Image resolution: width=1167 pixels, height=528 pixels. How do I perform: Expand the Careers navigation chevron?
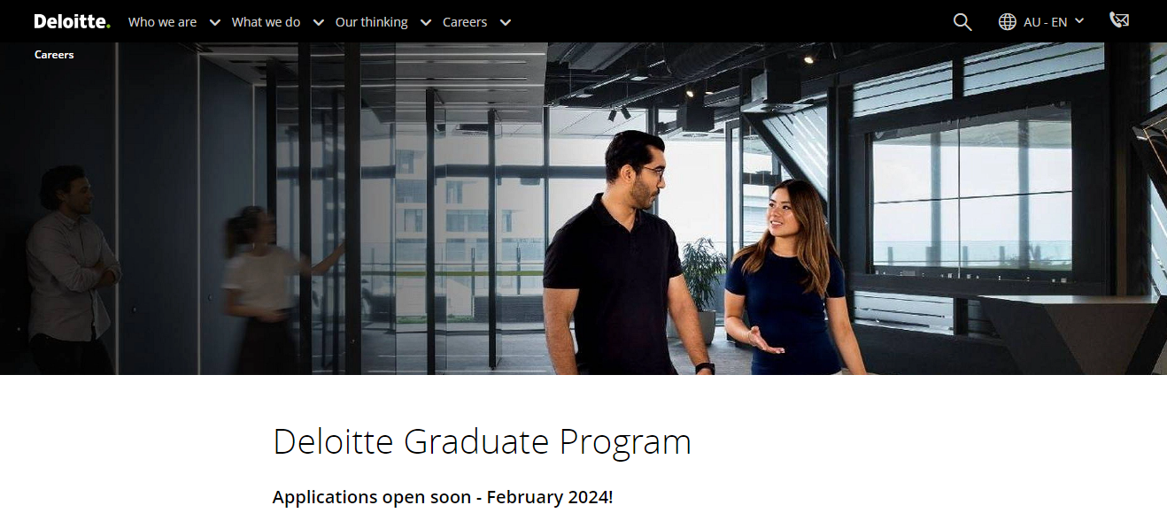point(505,22)
